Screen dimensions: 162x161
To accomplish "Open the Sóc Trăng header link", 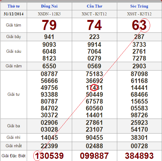I will (x=139, y=6).
